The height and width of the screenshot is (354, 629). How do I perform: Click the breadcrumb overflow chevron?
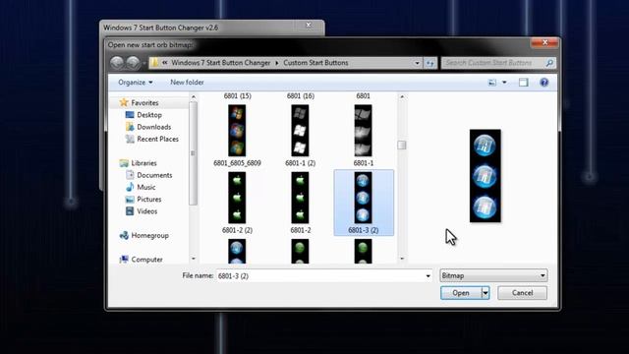(165, 63)
